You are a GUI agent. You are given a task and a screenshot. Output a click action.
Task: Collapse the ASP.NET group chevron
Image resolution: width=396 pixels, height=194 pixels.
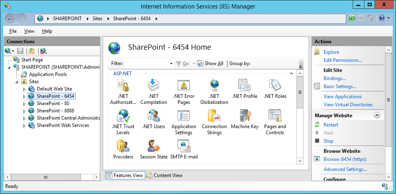click(x=291, y=74)
